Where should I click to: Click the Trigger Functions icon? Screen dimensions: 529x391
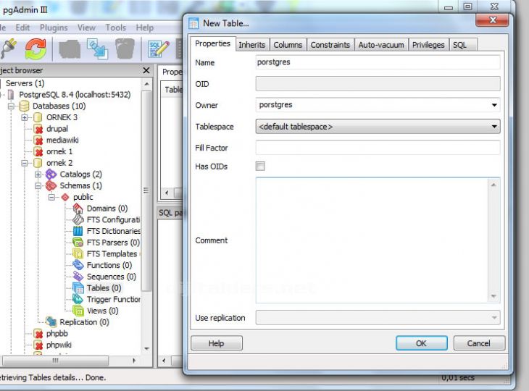pyautogui.click(x=78, y=299)
